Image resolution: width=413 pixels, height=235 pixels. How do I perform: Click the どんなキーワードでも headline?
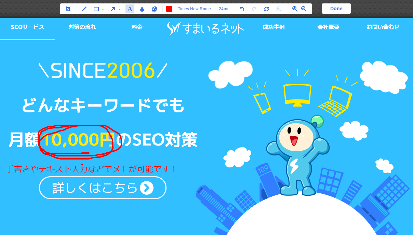pos(103,106)
